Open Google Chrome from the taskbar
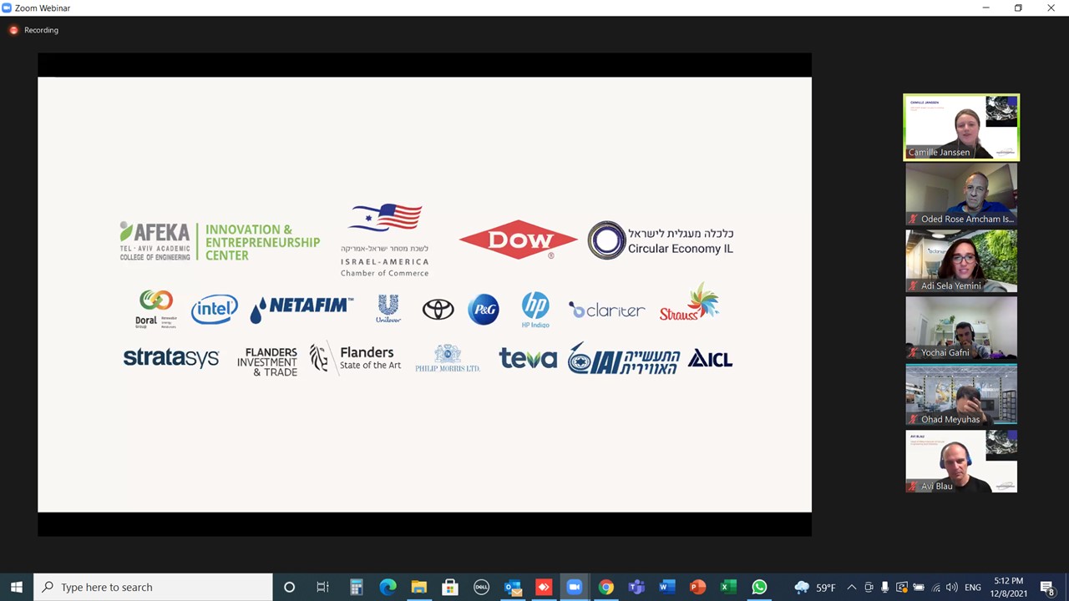The height and width of the screenshot is (601, 1069). point(605,587)
